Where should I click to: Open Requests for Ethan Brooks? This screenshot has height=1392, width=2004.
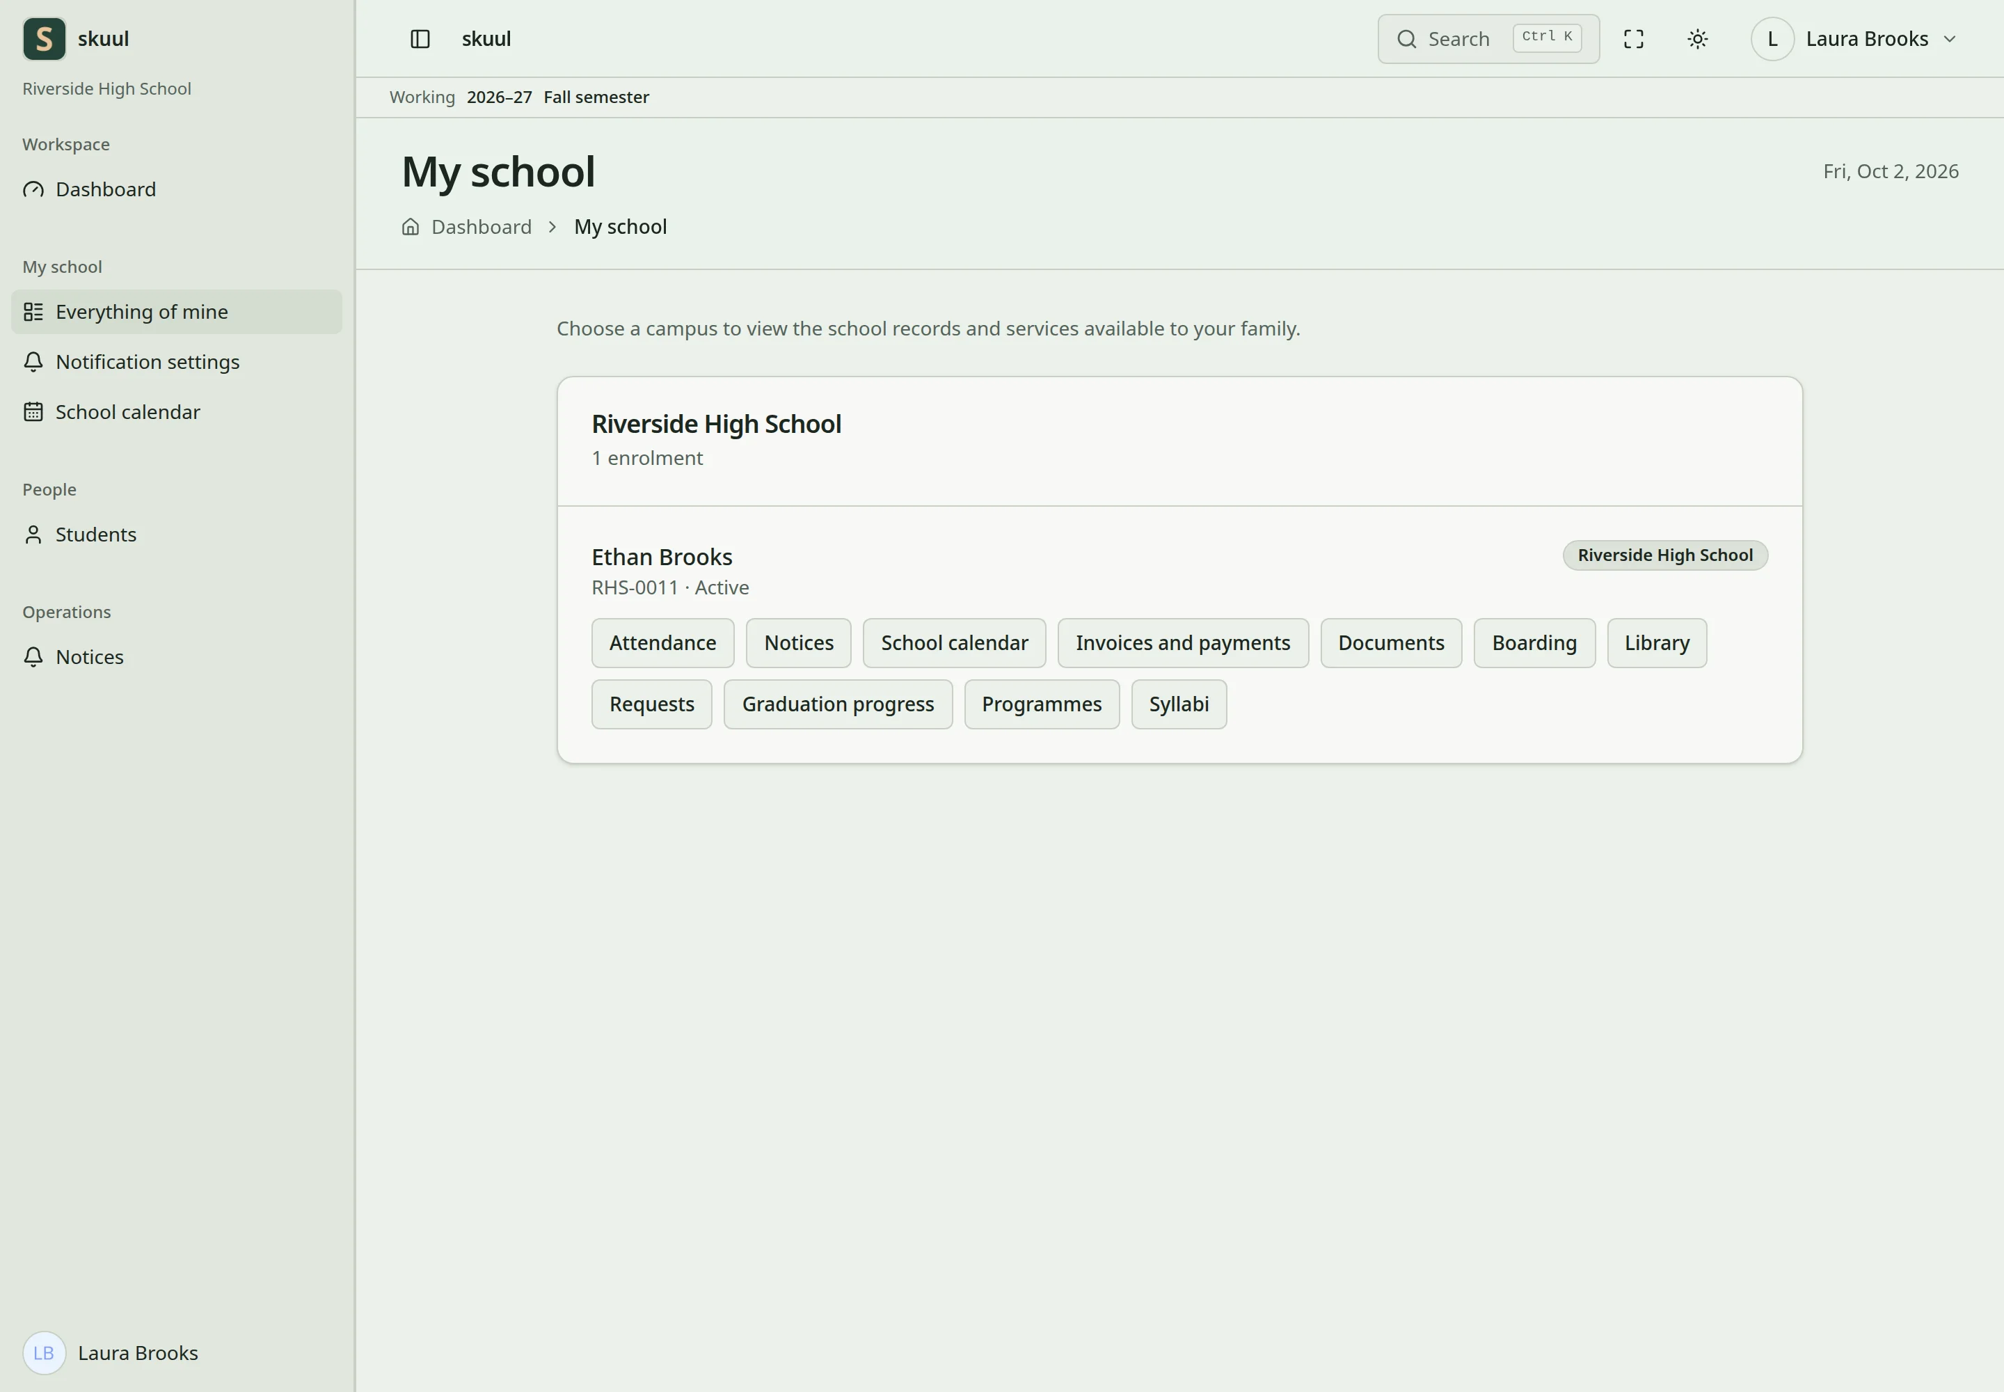[651, 705]
